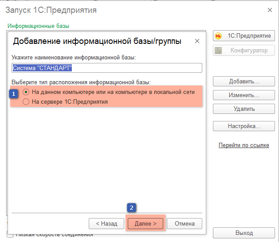Viewport: 279px width, 242px height.
Task: Click 'Добавить...' in launcher window
Action: click(x=244, y=81)
